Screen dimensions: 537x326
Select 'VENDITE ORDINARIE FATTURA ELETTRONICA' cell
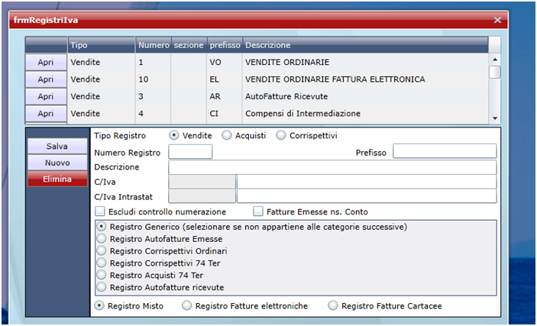tap(365, 79)
